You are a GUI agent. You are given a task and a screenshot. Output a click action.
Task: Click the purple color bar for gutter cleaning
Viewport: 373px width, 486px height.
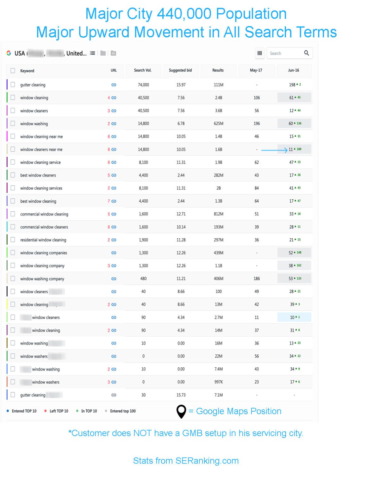[7, 85]
